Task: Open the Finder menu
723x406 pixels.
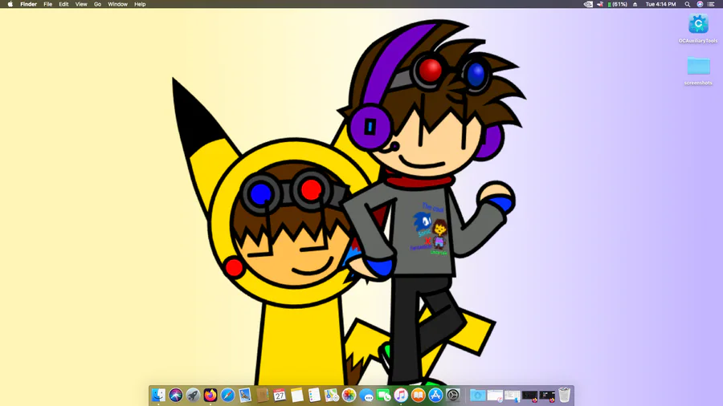Action: (x=29, y=4)
